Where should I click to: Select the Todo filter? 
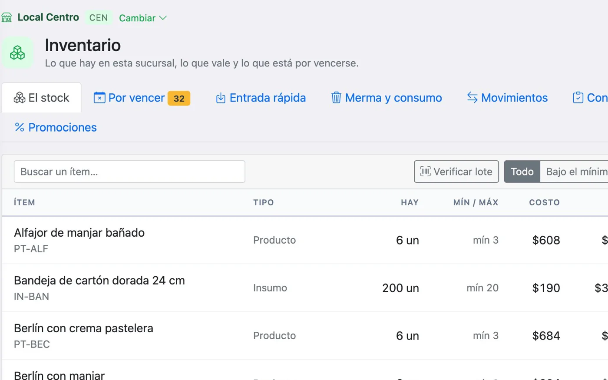tap(522, 172)
